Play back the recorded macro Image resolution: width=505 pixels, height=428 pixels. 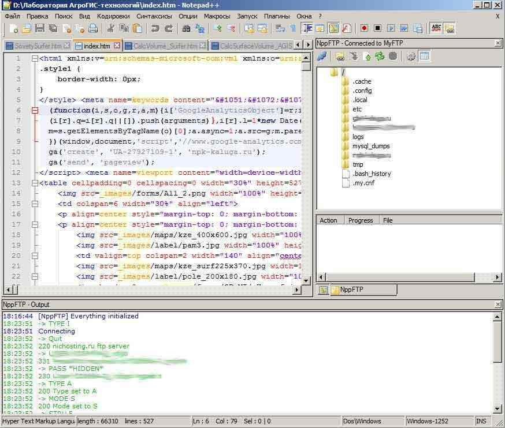[391, 29]
